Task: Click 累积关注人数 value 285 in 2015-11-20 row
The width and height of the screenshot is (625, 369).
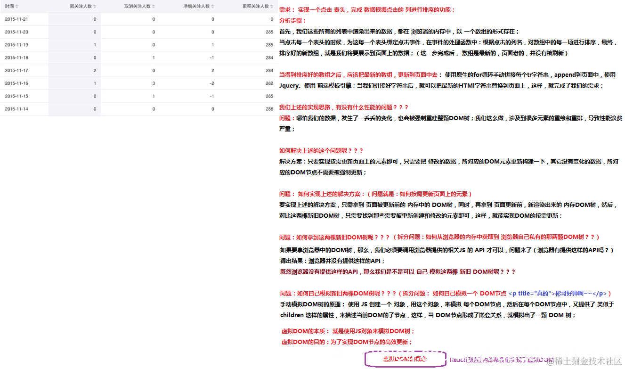Action: [269, 32]
